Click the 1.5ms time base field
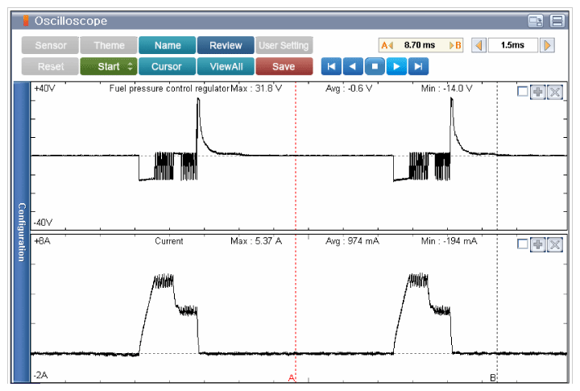Viewport: 580px width, 391px height. [512, 45]
